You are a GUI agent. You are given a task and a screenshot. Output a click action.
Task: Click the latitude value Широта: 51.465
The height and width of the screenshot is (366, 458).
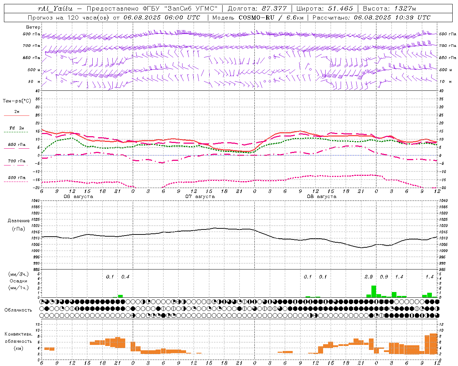[325, 9]
